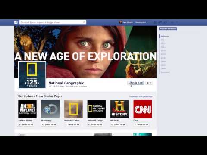Click the Discovery page name
The image size is (207, 155).
coord(46,121)
